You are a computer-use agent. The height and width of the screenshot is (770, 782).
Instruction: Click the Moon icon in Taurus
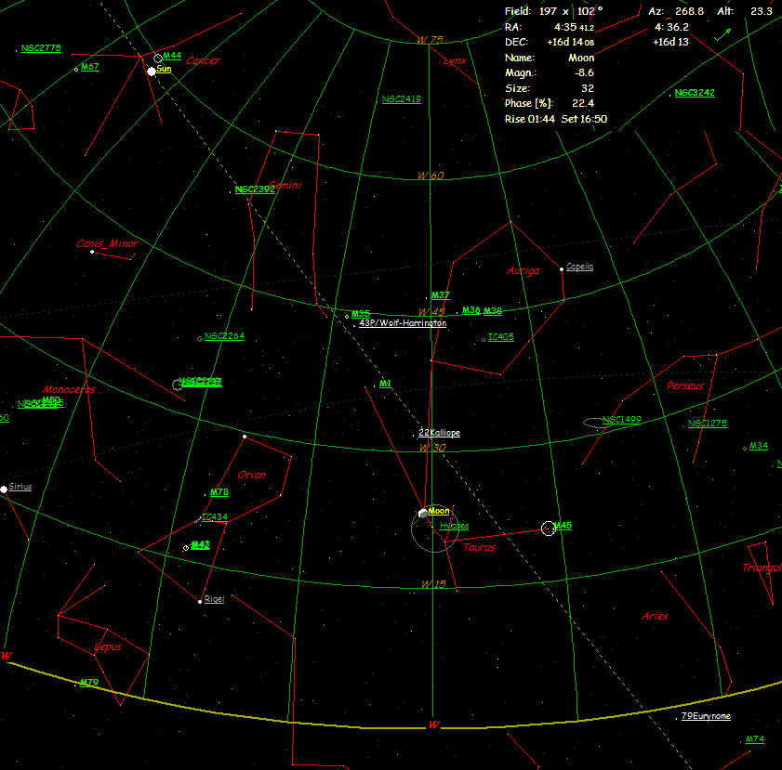[x=423, y=513]
